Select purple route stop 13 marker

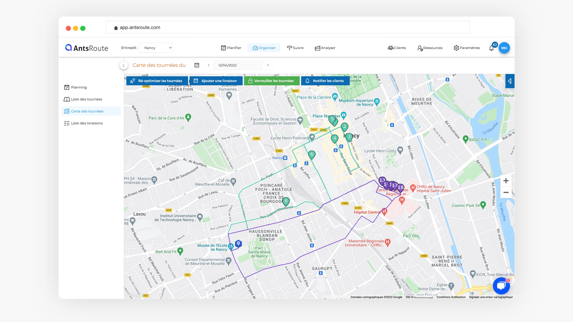click(382, 181)
